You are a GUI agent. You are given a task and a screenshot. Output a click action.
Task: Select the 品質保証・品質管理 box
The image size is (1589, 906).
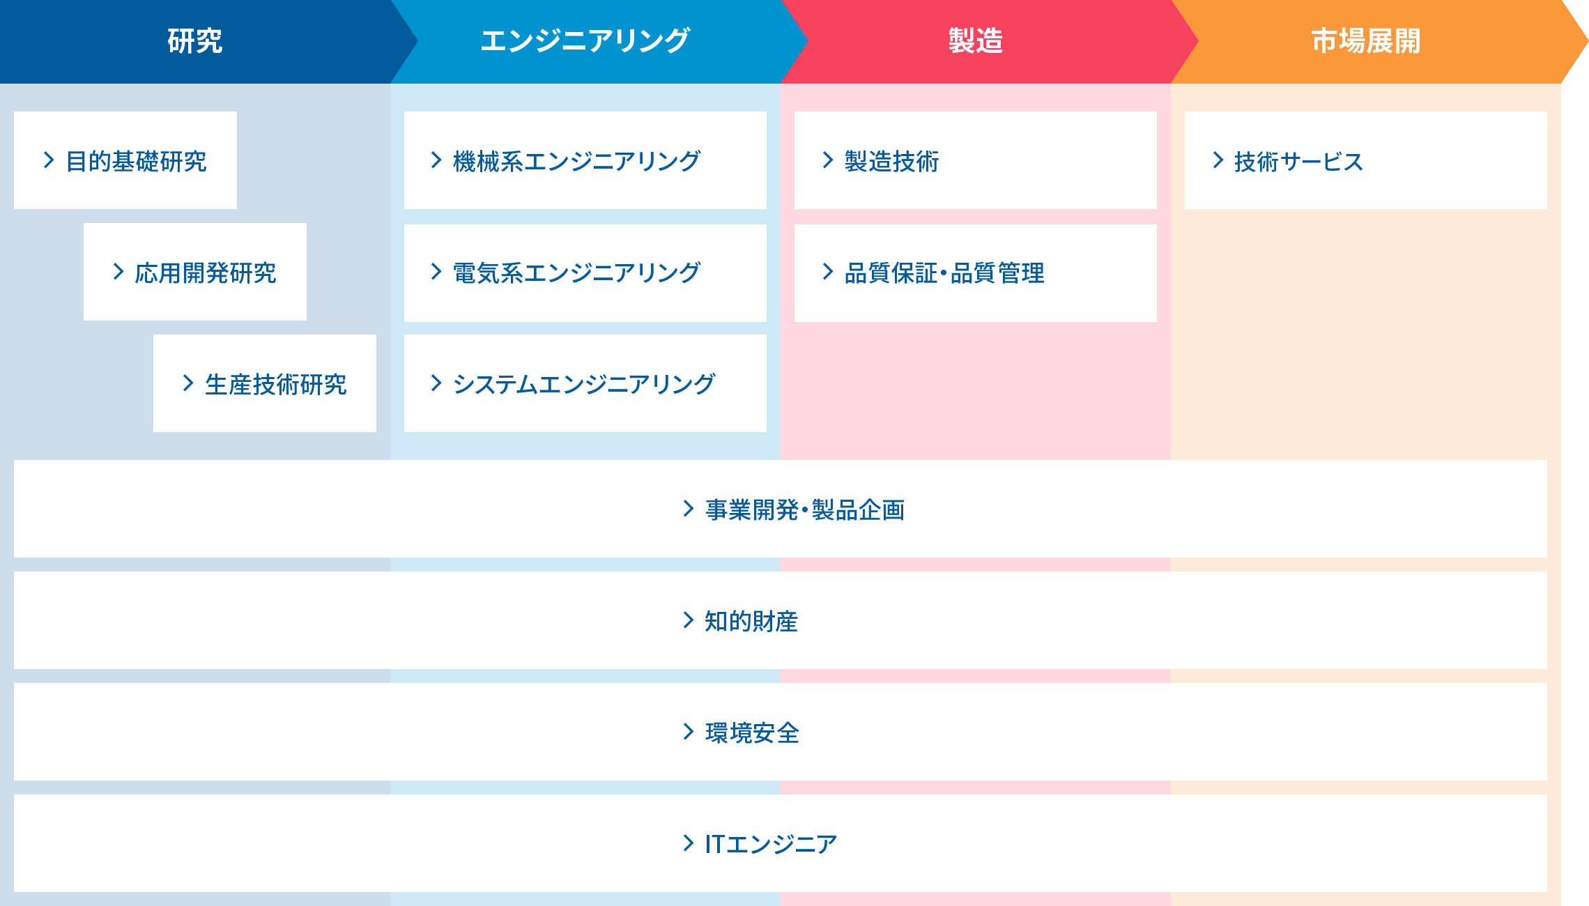(976, 273)
